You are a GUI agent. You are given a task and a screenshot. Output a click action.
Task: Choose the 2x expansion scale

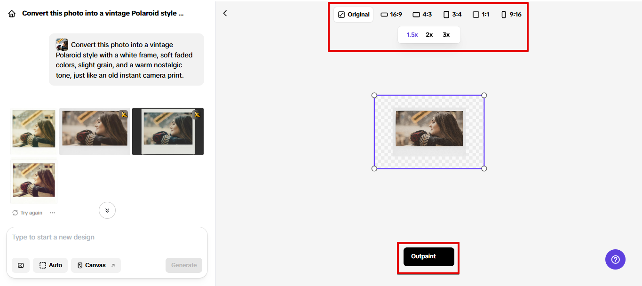[429, 35]
